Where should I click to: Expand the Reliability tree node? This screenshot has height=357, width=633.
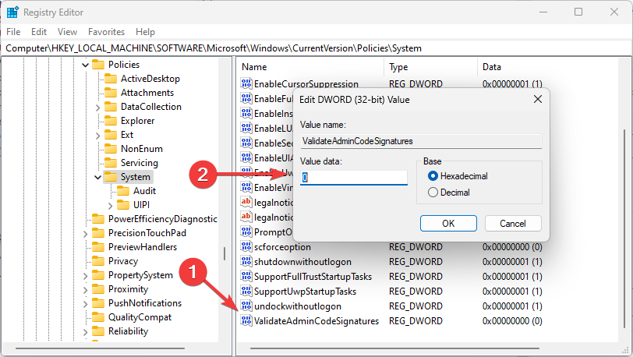click(85, 332)
